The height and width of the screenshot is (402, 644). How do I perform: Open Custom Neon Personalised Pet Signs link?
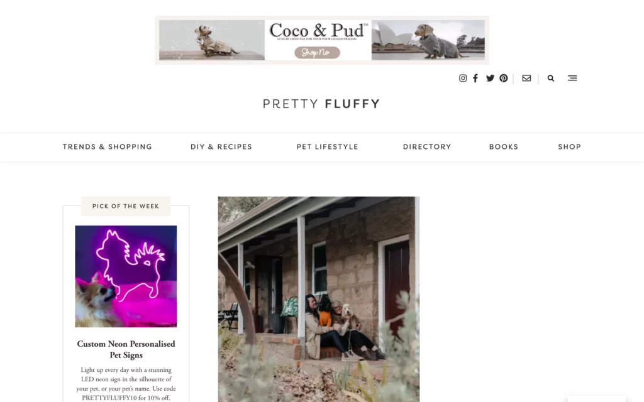(x=126, y=349)
